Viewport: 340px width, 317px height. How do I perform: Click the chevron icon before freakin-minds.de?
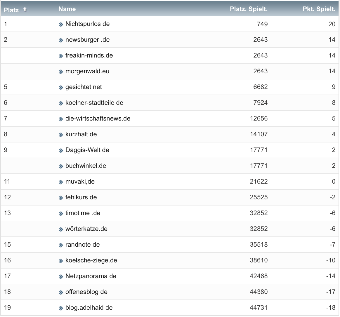(x=61, y=56)
